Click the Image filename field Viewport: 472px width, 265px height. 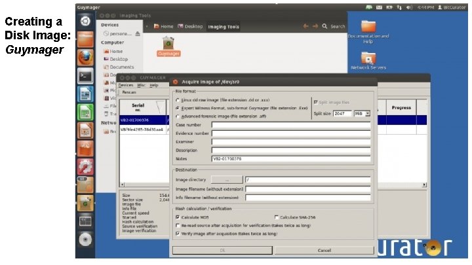click(x=308, y=189)
